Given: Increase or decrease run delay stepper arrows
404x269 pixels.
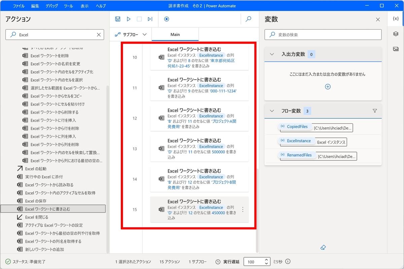Looking at the screenshot, I should point(267,262).
